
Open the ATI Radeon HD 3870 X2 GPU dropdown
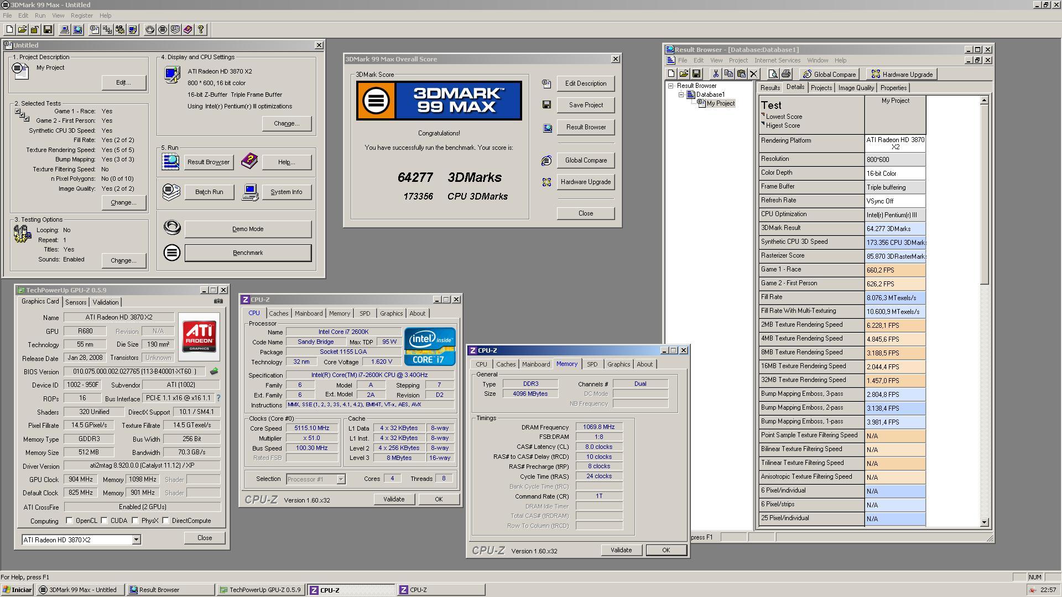(136, 540)
